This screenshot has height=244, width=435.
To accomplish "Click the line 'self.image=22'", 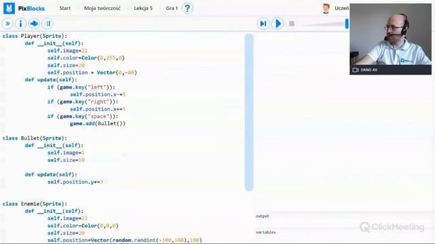I will 67,51.
